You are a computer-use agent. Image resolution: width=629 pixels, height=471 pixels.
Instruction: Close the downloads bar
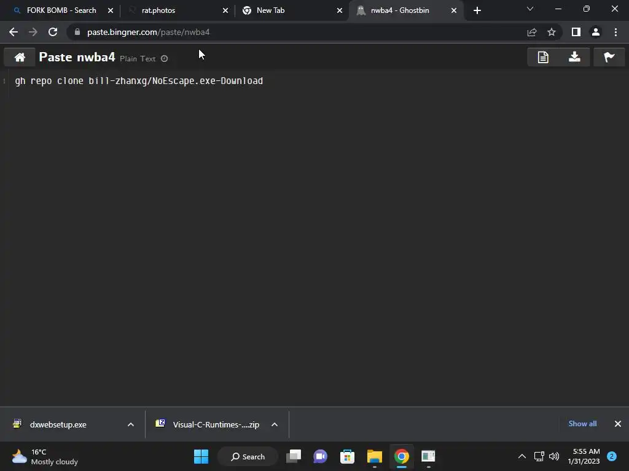point(618,424)
